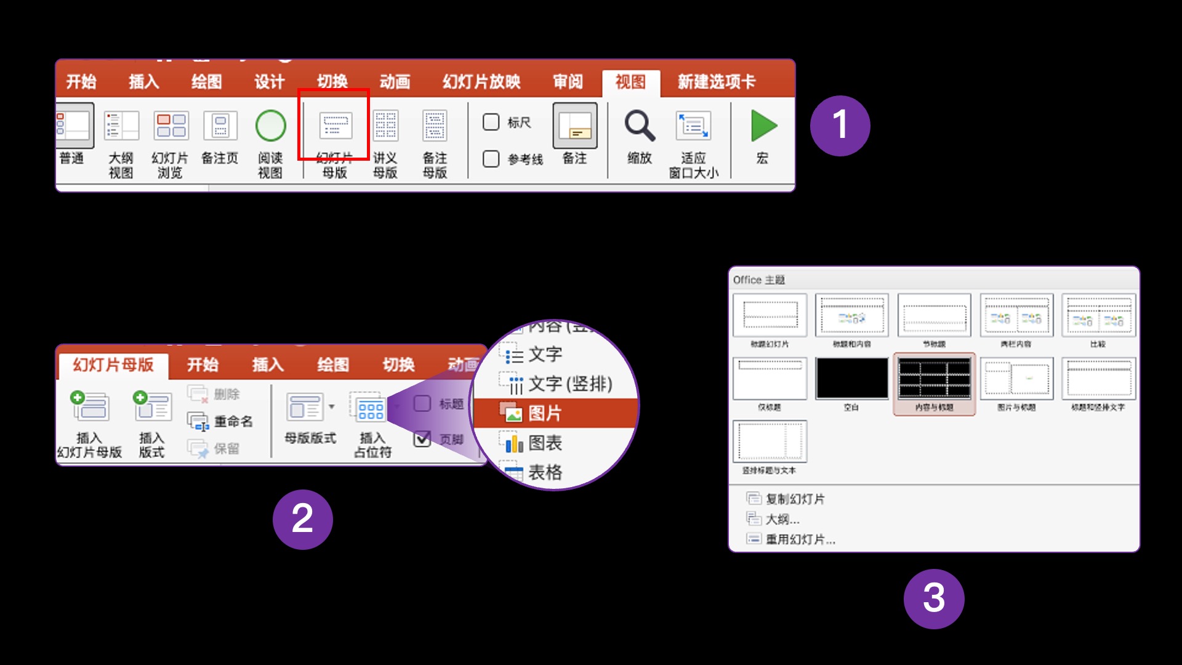Click 重命名 (Rename) button
This screenshot has height=665, width=1182.
click(x=222, y=421)
